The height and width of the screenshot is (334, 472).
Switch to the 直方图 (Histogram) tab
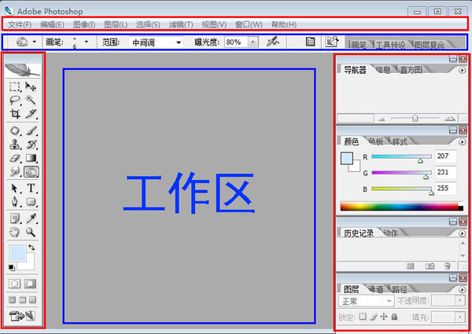(411, 70)
